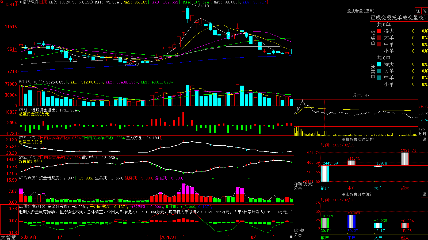Click the 分时走势 panel title
This screenshot has height=240, width=428.
pos(361,95)
